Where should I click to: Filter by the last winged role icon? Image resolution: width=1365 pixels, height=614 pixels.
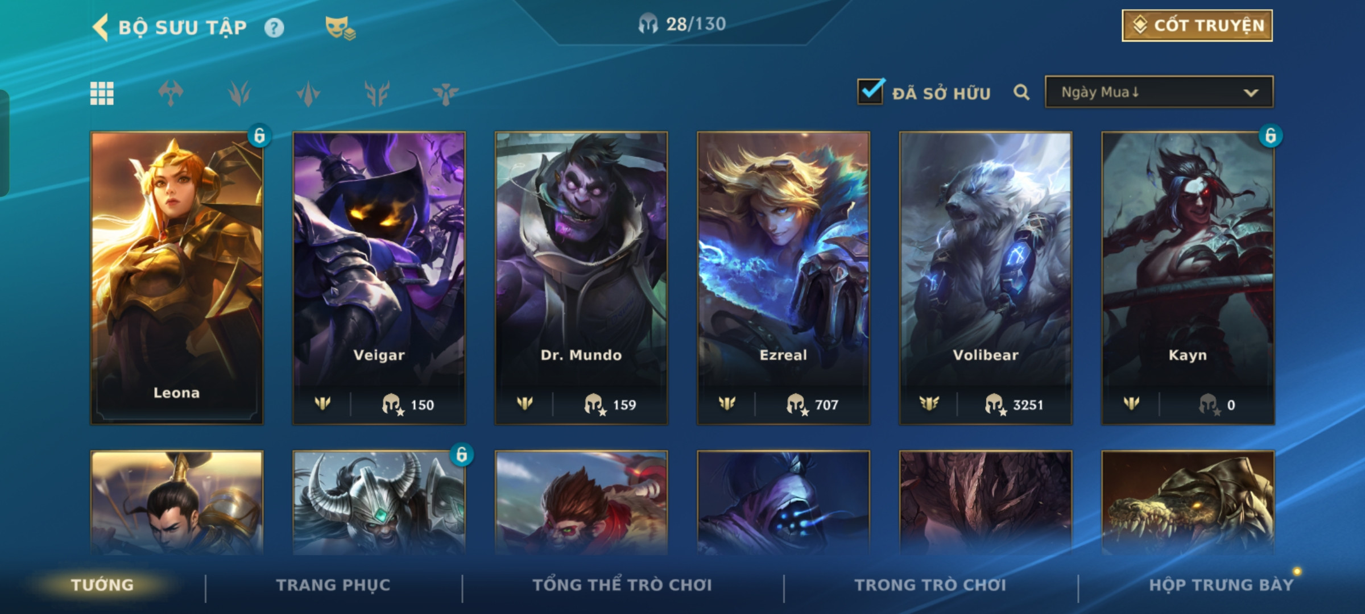pos(445,93)
